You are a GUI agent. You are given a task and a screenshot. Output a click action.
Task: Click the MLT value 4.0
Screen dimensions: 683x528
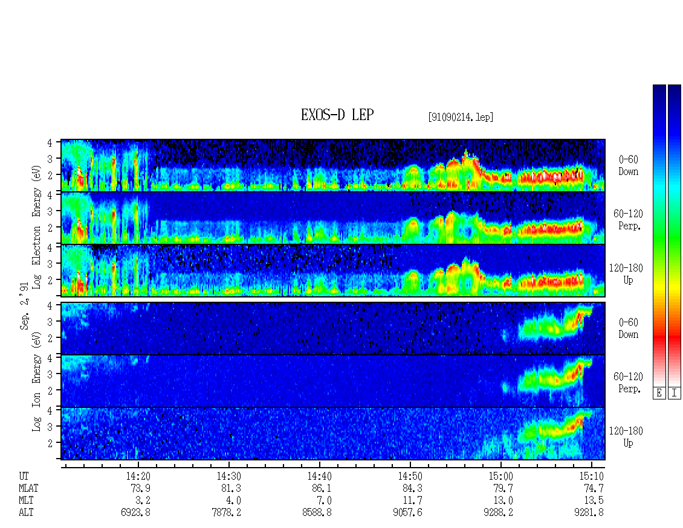(x=233, y=501)
